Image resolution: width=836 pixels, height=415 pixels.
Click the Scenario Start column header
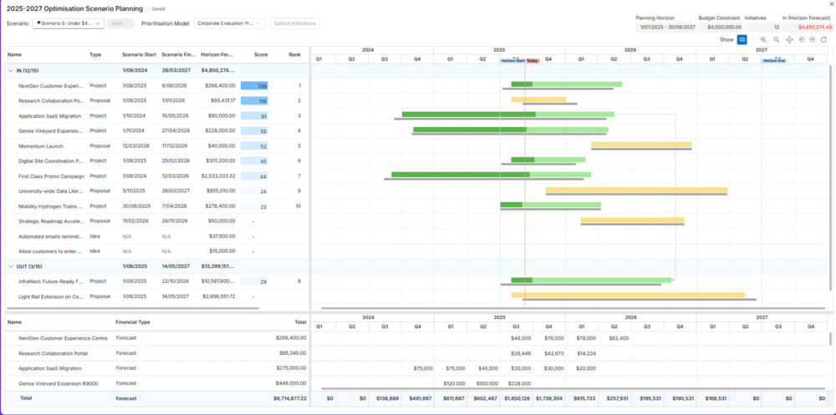pyautogui.click(x=139, y=54)
